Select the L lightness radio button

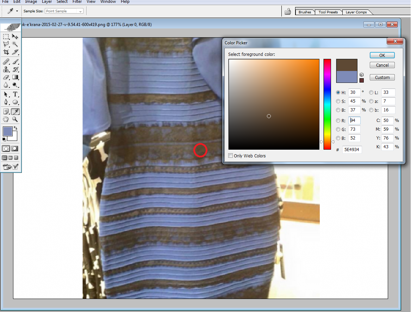[x=371, y=92]
